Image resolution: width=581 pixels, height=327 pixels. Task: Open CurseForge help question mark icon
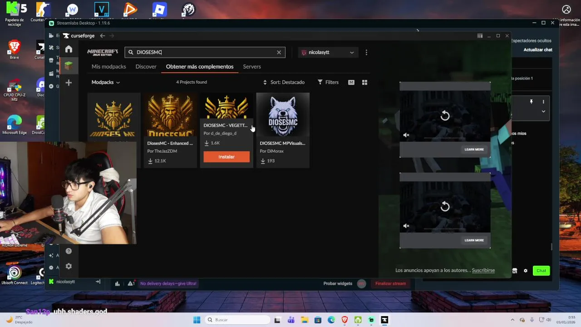point(69,251)
